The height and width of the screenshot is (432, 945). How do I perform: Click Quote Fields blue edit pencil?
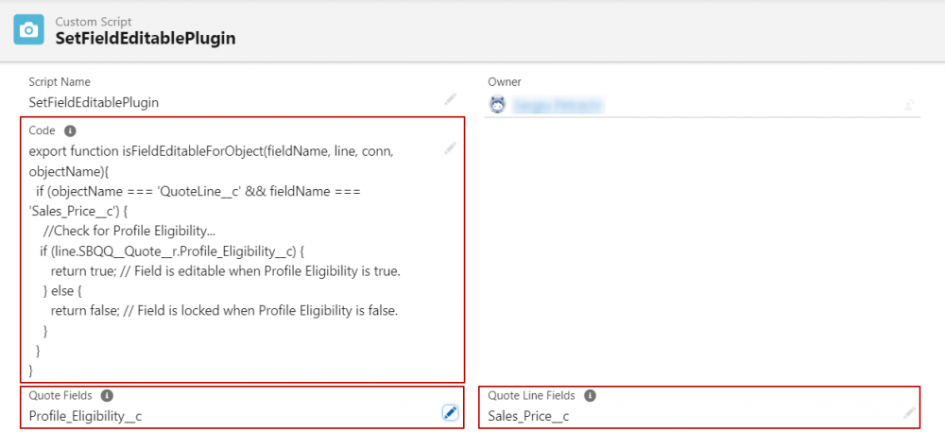[450, 413]
